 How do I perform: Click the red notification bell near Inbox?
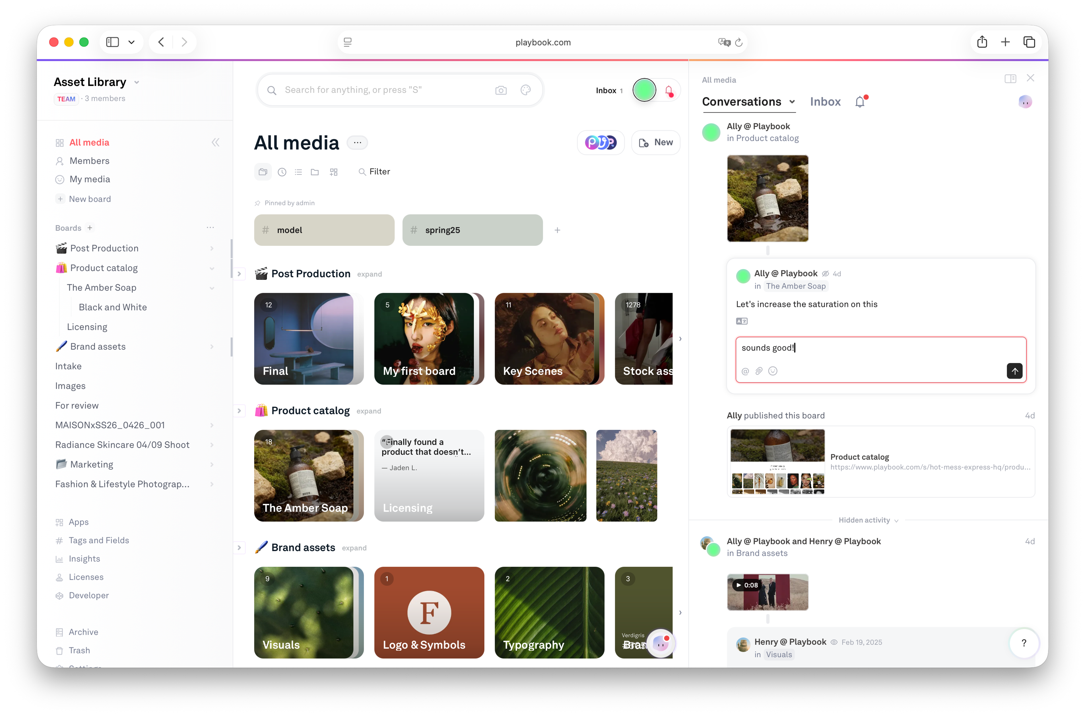coord(669,90)
